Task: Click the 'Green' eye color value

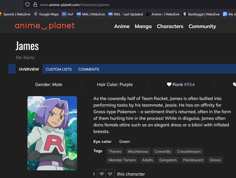Action: click(x=125, y=142)
